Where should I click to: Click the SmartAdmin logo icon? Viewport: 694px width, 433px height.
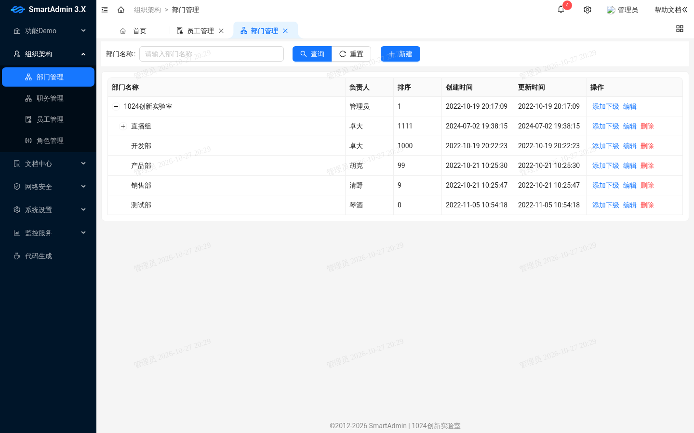pyautogui.click(x=18, y=10)
